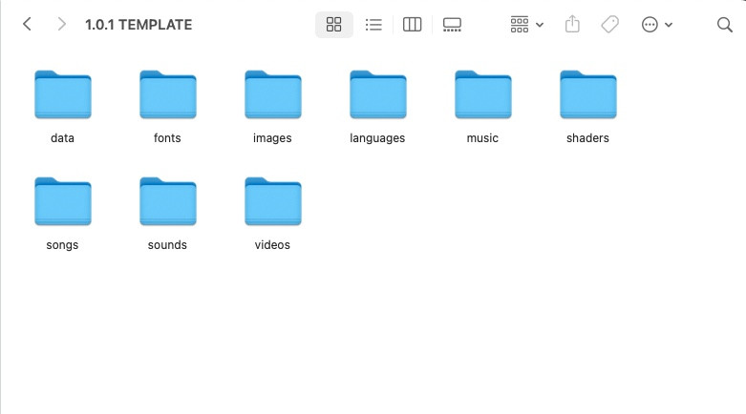Click the Share icon
This screenshot has width=746, height=414.
[x=572, y=25]
